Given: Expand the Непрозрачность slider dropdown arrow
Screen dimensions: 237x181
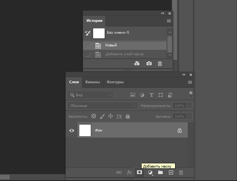Looking at the screenshot, I should click(189, 105).
